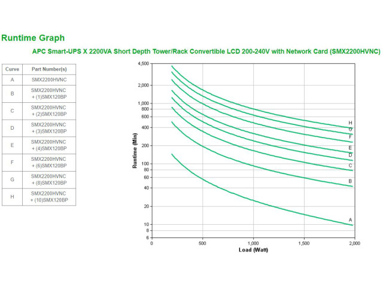Click the 600 y-axis tick label
383x287 pixels.
(x=145, y=117)
